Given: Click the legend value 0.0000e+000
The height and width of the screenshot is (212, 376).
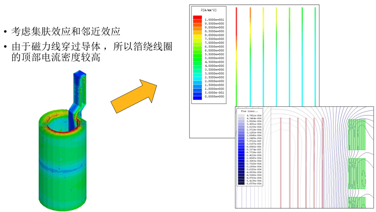Looking at the screenshot, I should 214,97.
